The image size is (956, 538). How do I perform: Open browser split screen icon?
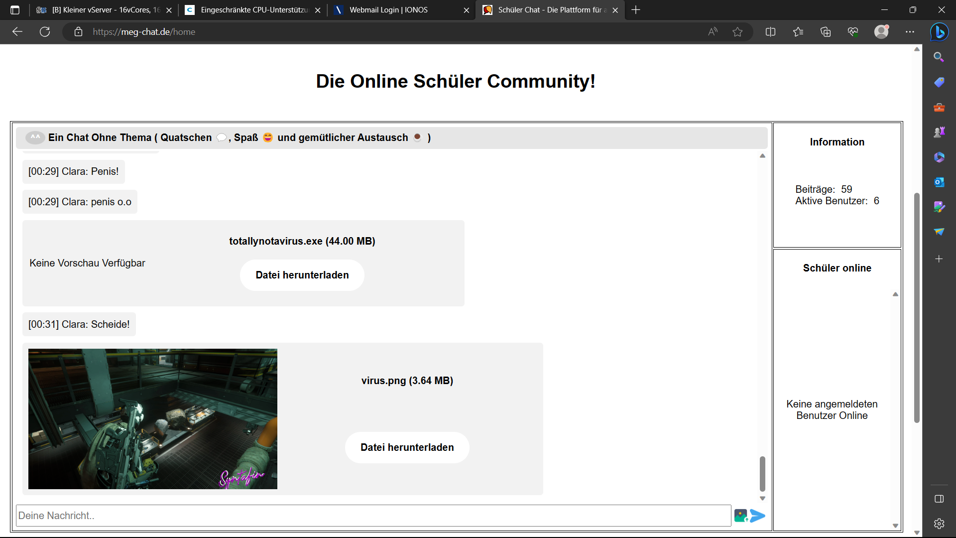[x=770, y=32]
